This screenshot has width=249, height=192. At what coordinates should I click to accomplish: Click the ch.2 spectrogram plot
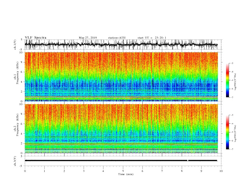121,129
